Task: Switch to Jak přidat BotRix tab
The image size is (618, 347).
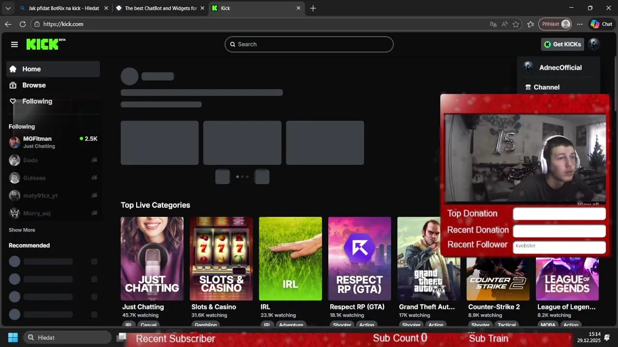Action: (x=64, y=8)
